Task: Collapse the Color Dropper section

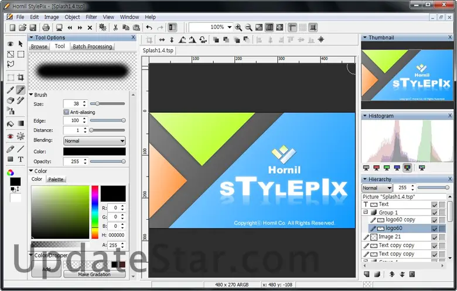Action: pyautogui.click(x=31, y=255)
